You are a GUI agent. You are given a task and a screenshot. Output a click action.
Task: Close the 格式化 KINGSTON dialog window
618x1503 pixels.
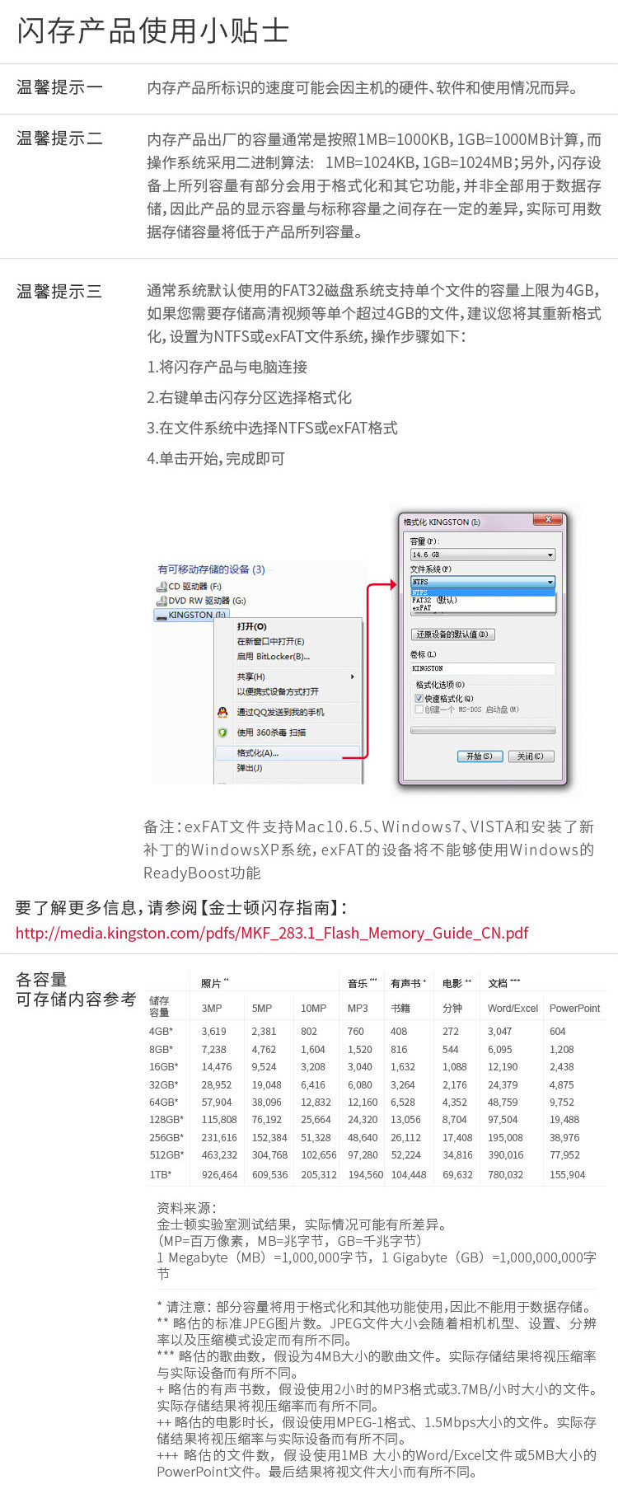tap(547, 520)
